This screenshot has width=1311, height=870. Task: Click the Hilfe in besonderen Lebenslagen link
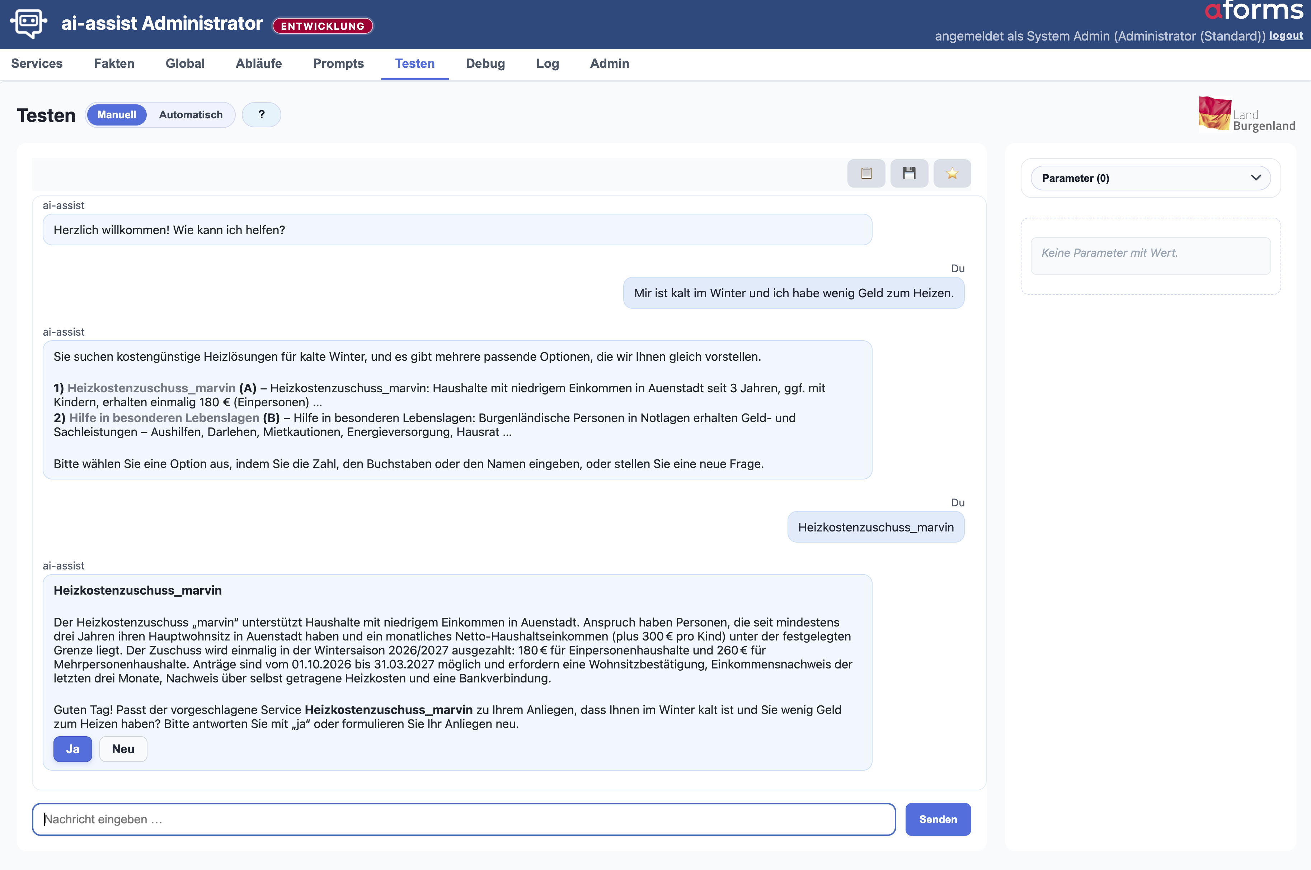pyautogui.click(x=164, y=418)
